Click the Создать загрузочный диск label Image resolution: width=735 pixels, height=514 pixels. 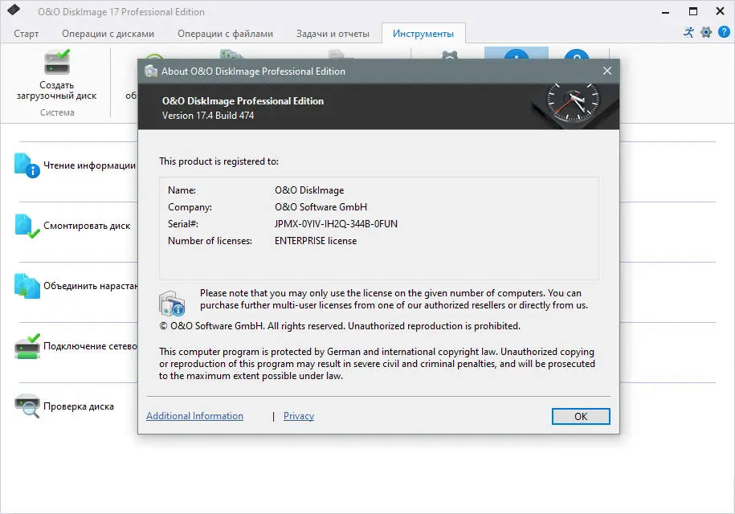tap(57, 91)
